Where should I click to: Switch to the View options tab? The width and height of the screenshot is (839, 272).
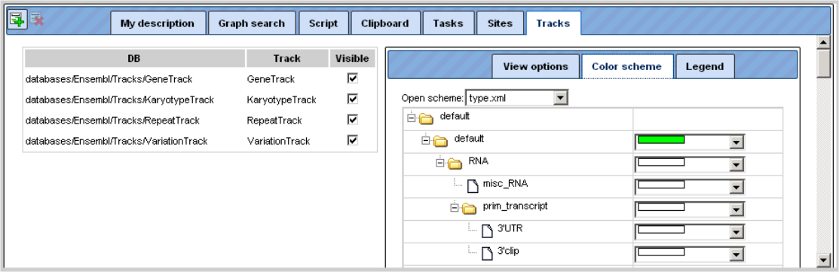(536, 66)
